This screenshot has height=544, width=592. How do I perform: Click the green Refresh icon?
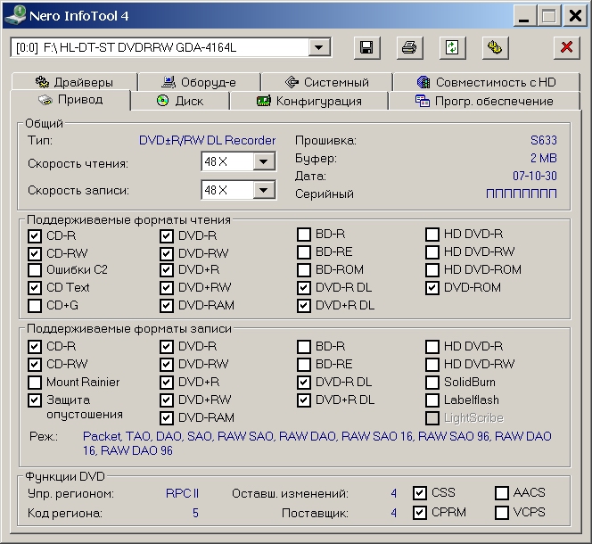[452, 48]
